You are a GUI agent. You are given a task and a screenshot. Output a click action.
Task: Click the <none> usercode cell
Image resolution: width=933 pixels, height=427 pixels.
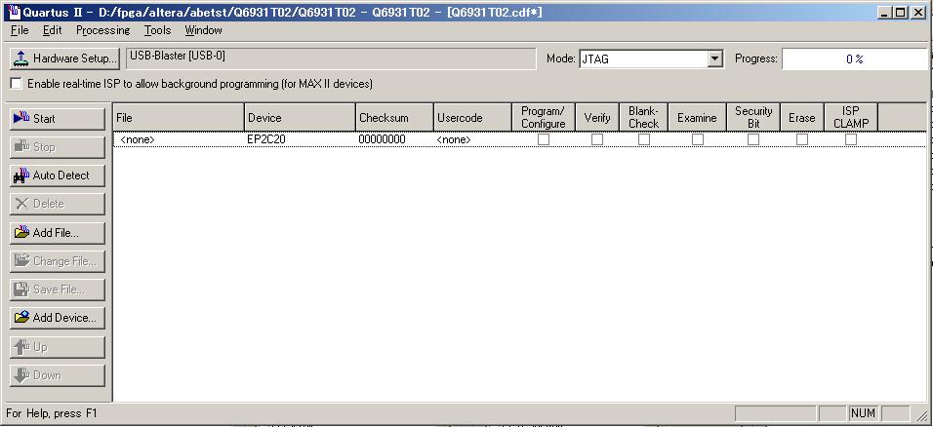tap(472, 139)
